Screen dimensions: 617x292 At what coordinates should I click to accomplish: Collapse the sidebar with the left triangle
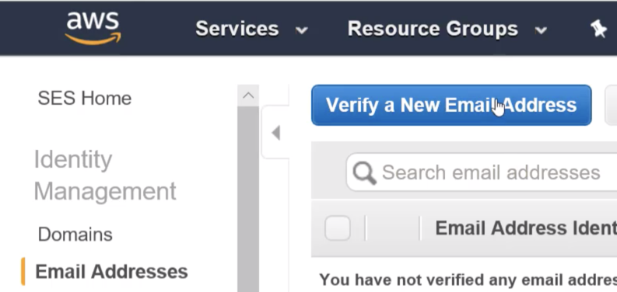point(276,133)
